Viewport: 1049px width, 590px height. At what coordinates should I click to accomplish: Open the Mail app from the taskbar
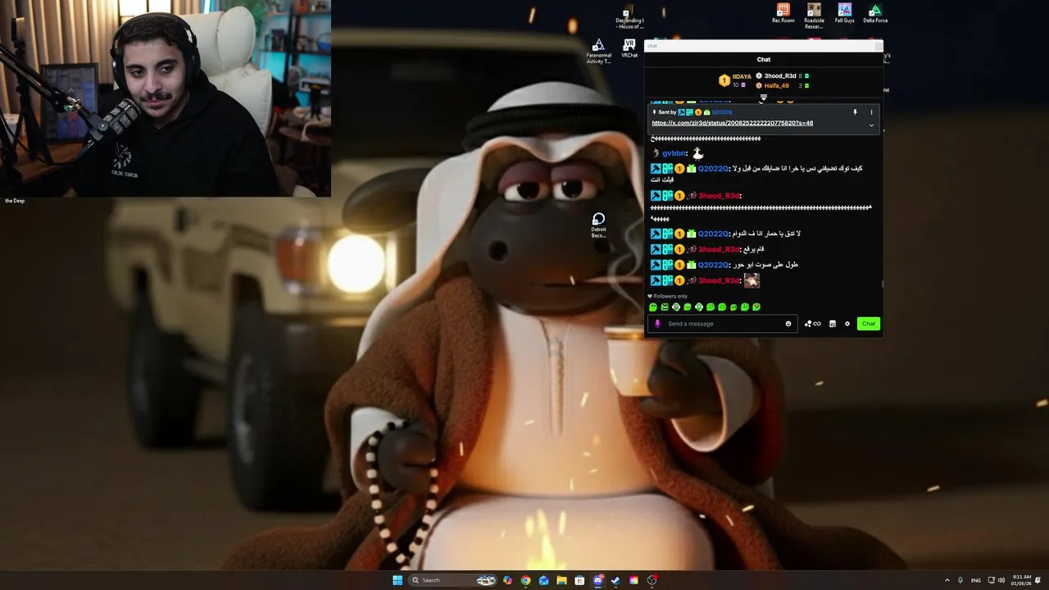point(543,580)
